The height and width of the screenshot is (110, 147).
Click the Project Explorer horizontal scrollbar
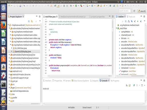pyautogui.click(x=24, y=104)
